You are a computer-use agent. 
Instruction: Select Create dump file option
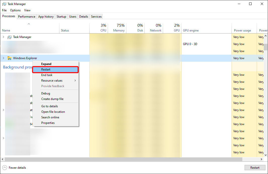tap(52, 99)
